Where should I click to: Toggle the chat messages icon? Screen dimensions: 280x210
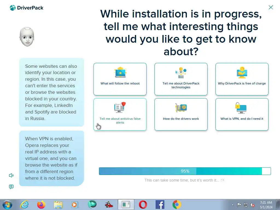pyautogui.click(x=11, y=187)
